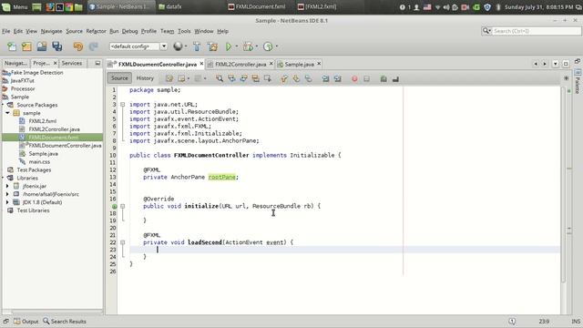Open the Output window button
Image resolution: width=583 pixels, height=328 pixels.
pos(26,322)
